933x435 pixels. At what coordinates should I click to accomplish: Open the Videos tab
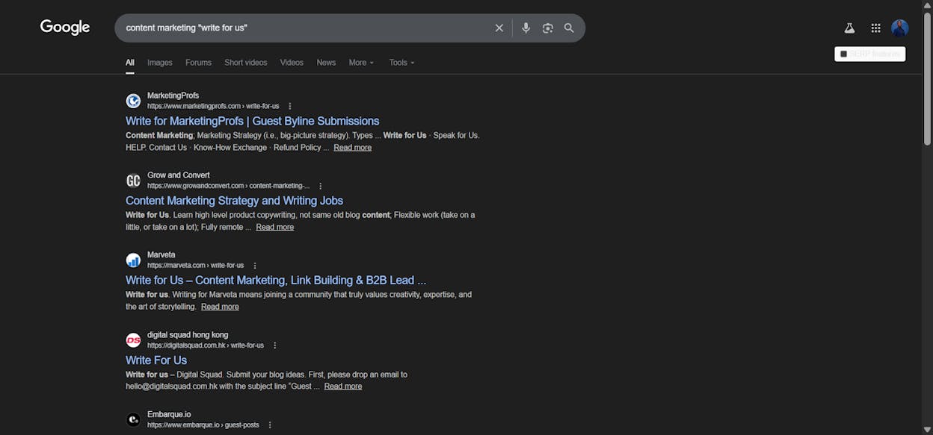[x=292, y=63]
